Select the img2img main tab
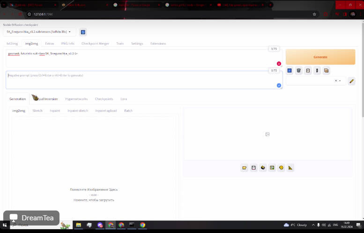Image resolution: width=364 pixels, height=233 pixels. [31, 44]
